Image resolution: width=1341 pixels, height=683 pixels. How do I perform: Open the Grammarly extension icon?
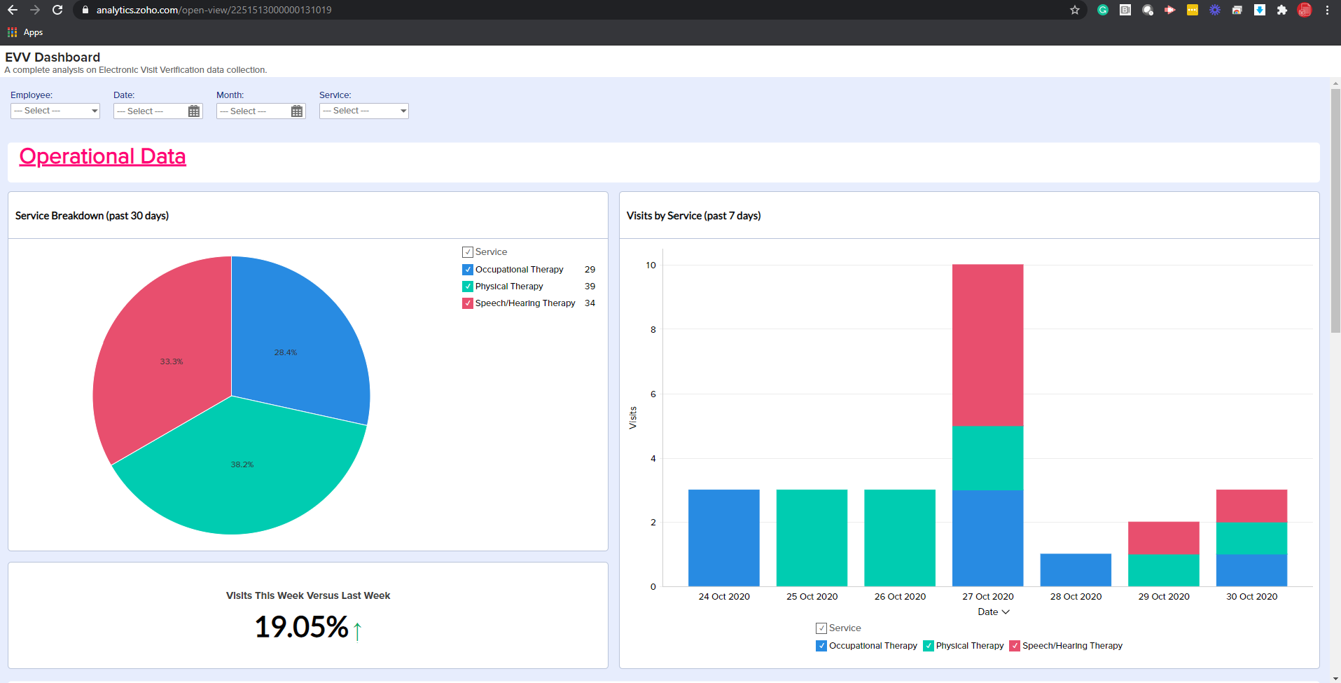(x=1103, y=10)
